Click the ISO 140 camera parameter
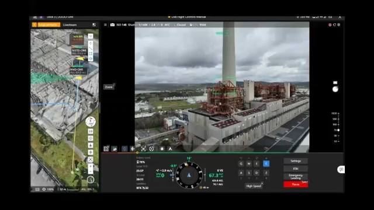Viewport: 374px width, 210px height. (x=122, y=24)
